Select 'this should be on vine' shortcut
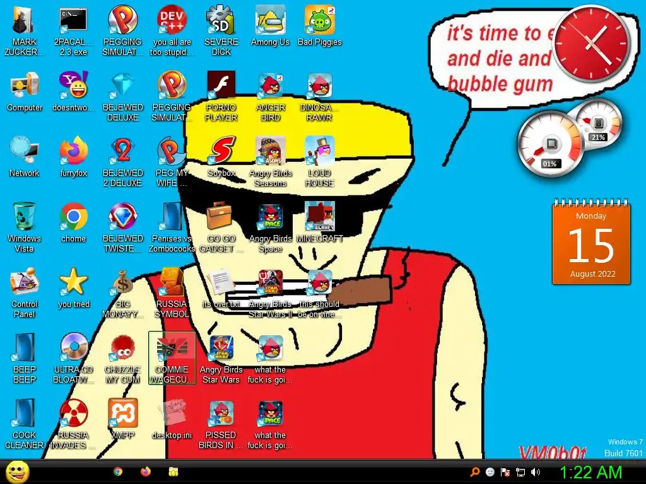Image resolution: width=646 pixels, height=484 pixels. 320,292
